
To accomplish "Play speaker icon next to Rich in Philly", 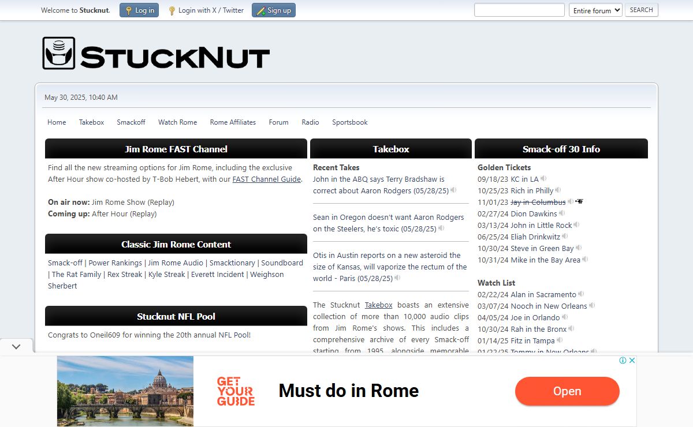I will (558, 190).
